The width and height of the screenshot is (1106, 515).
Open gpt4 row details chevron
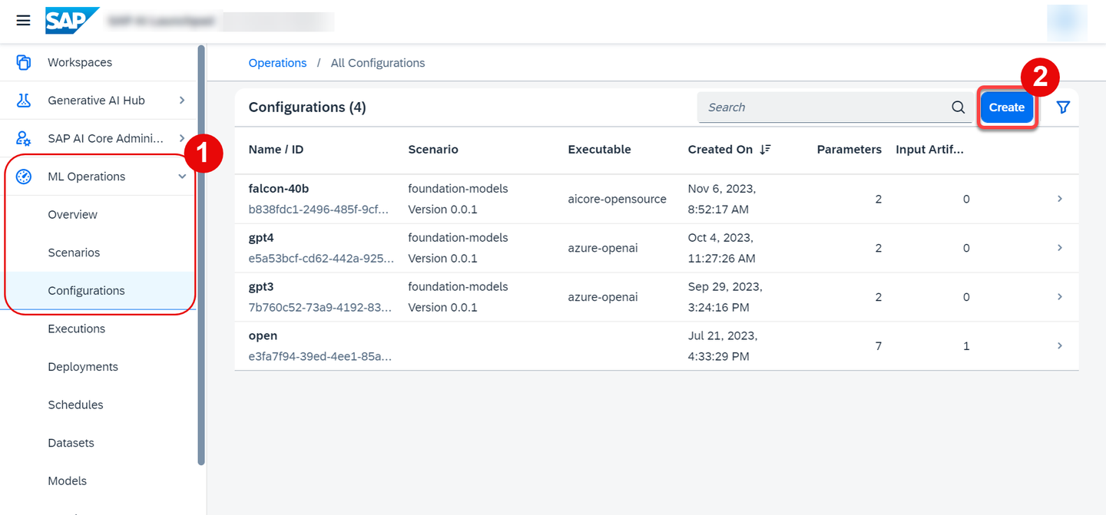1060,248
